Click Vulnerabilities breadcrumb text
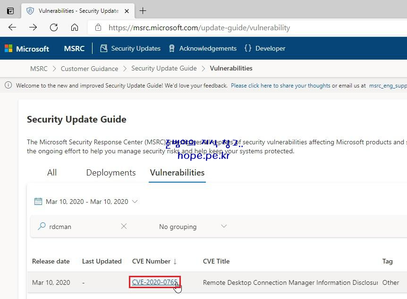Screen dimensions: 407x299 pyautogui.click(x=231, y=69)
